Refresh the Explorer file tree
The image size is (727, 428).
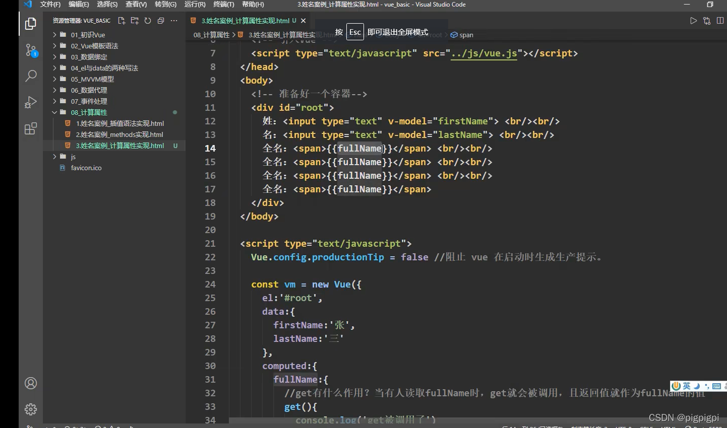coord(148,21)
